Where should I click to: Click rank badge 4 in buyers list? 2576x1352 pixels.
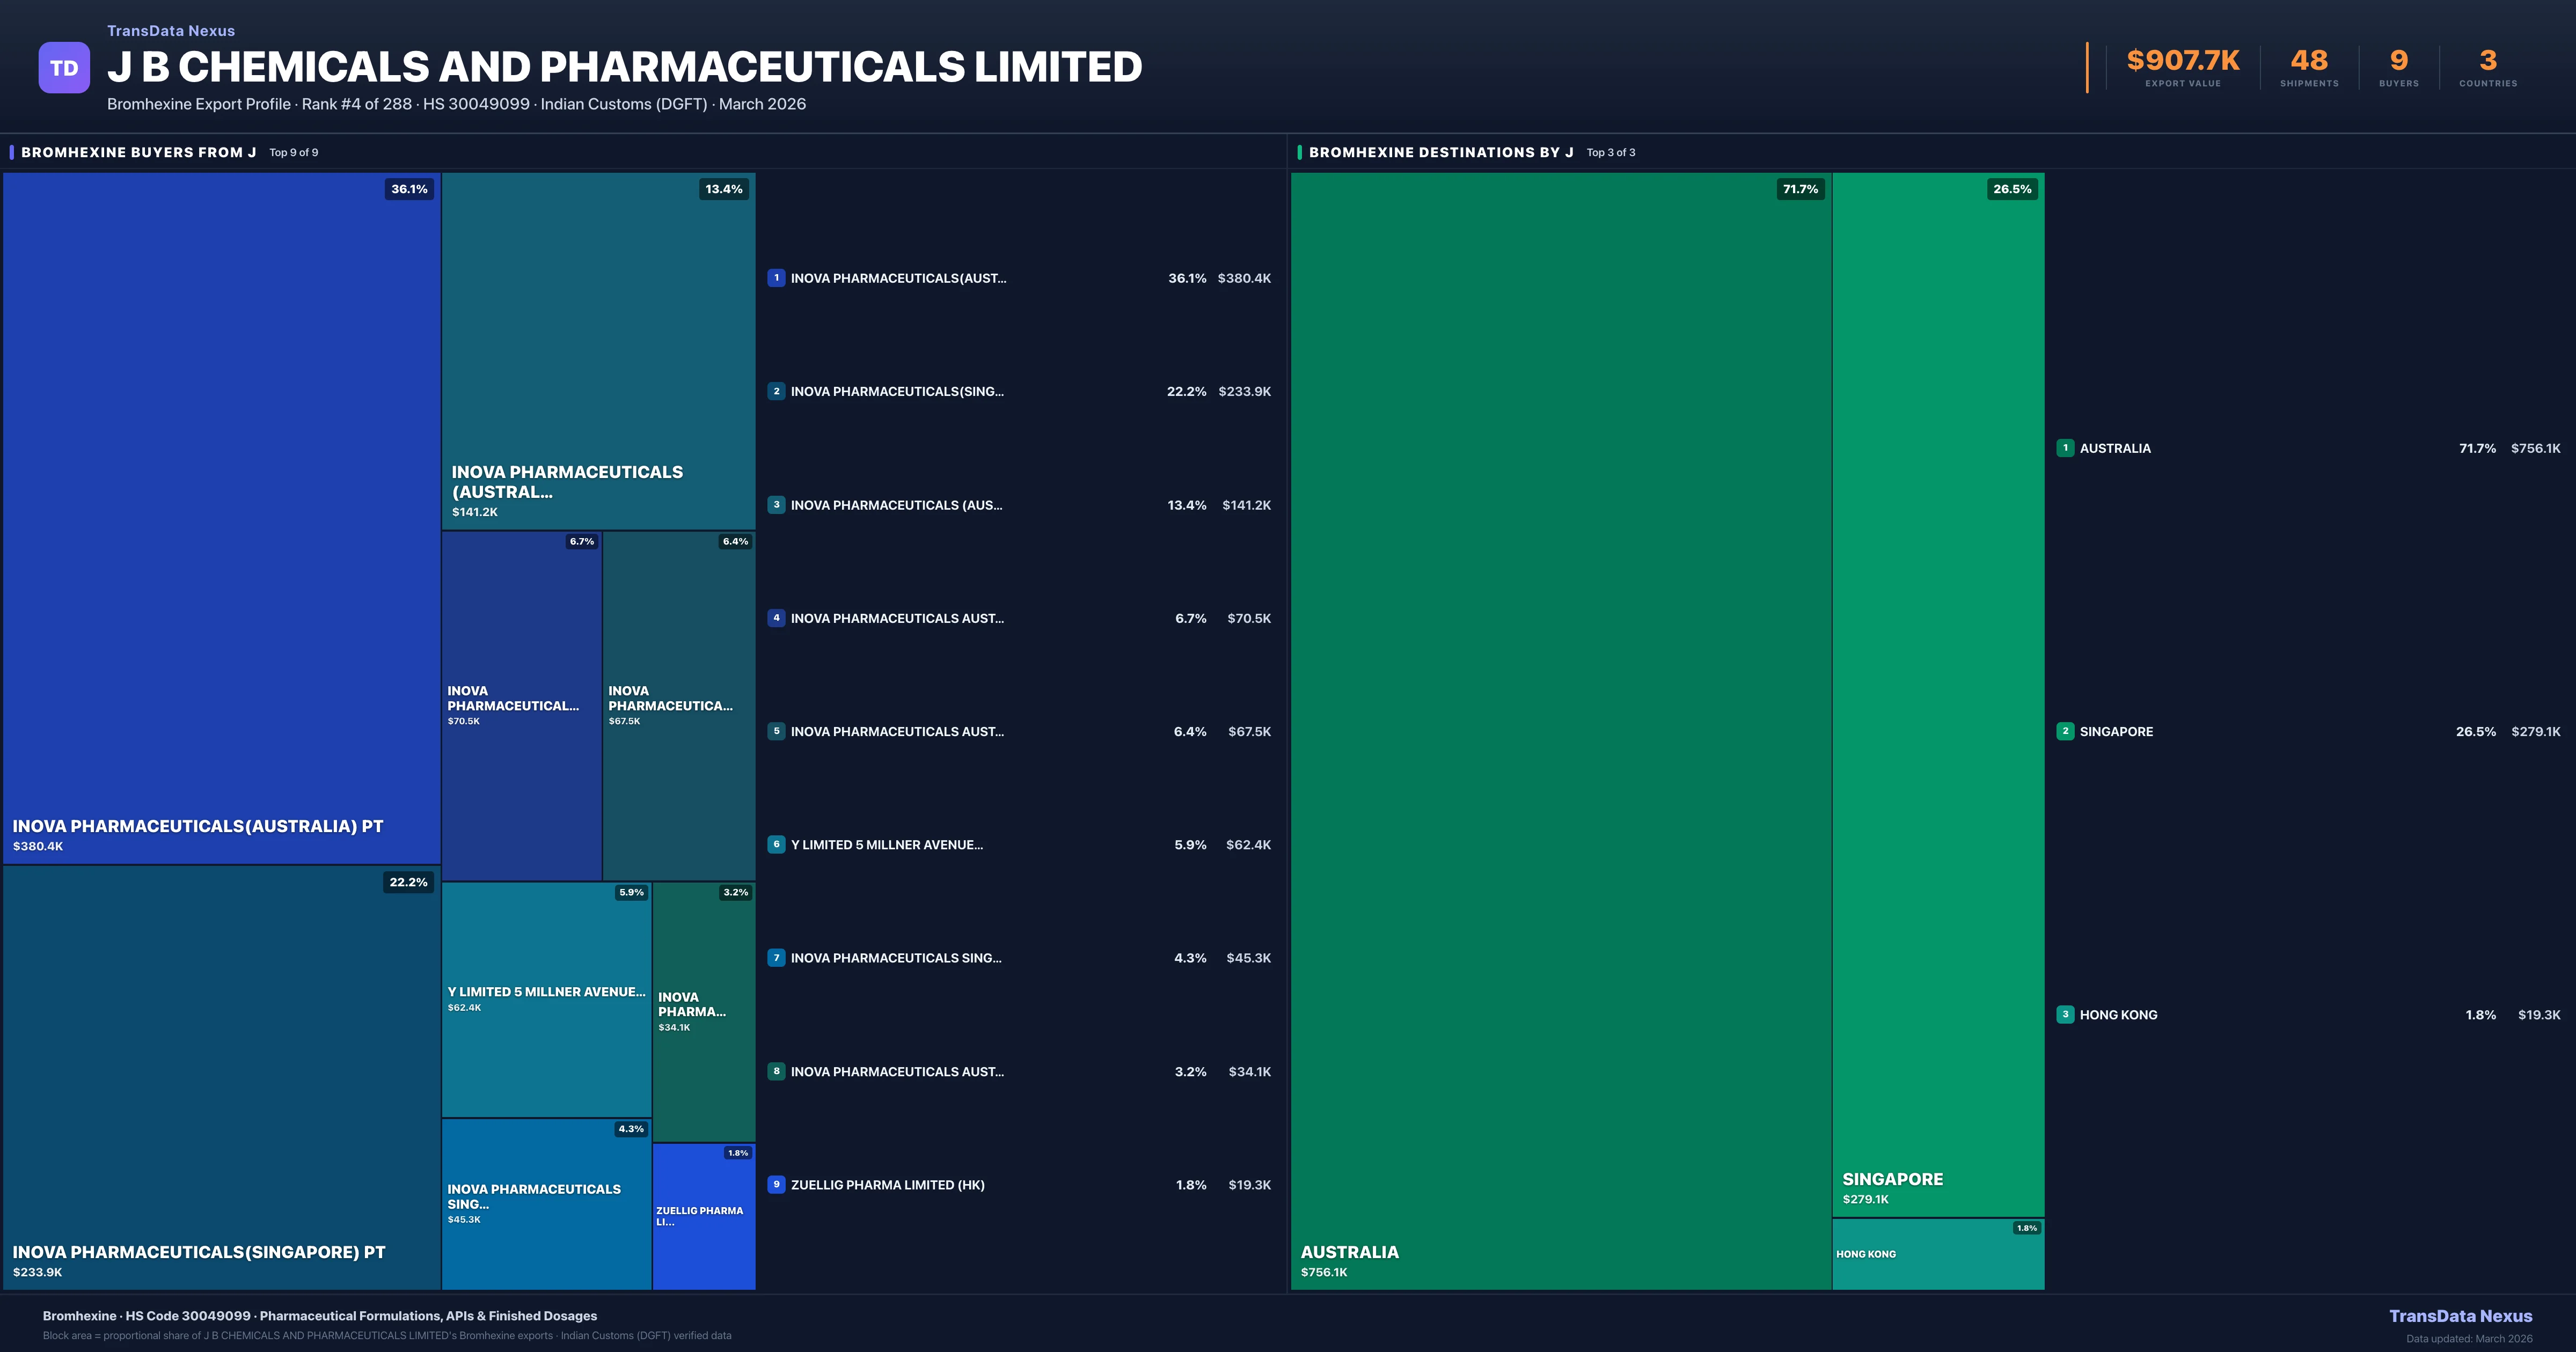click(x=776, y=618)
